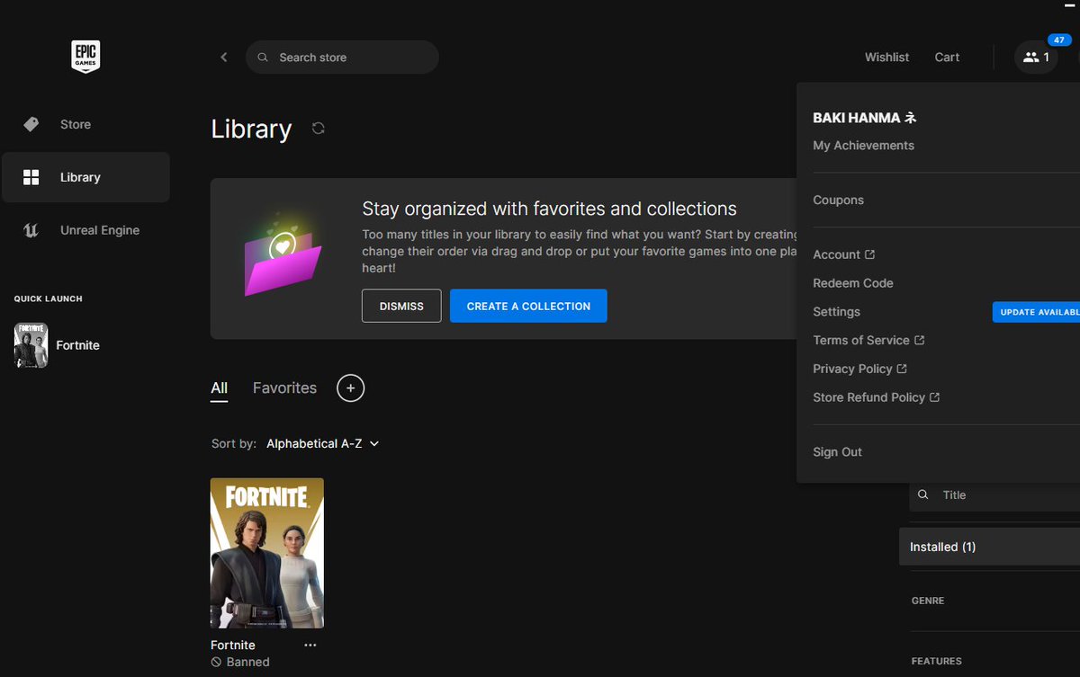Click the Banned status icon under Fortnite
This screenshot has width=1080, height=677.
[x=216, y=662]
